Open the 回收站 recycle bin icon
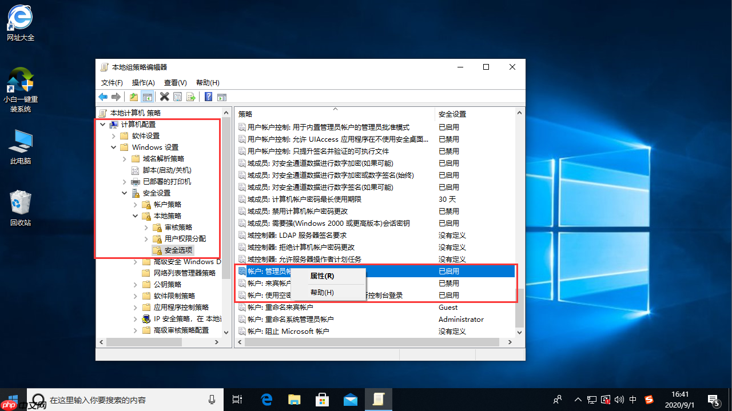 click(x=21, y=209)
